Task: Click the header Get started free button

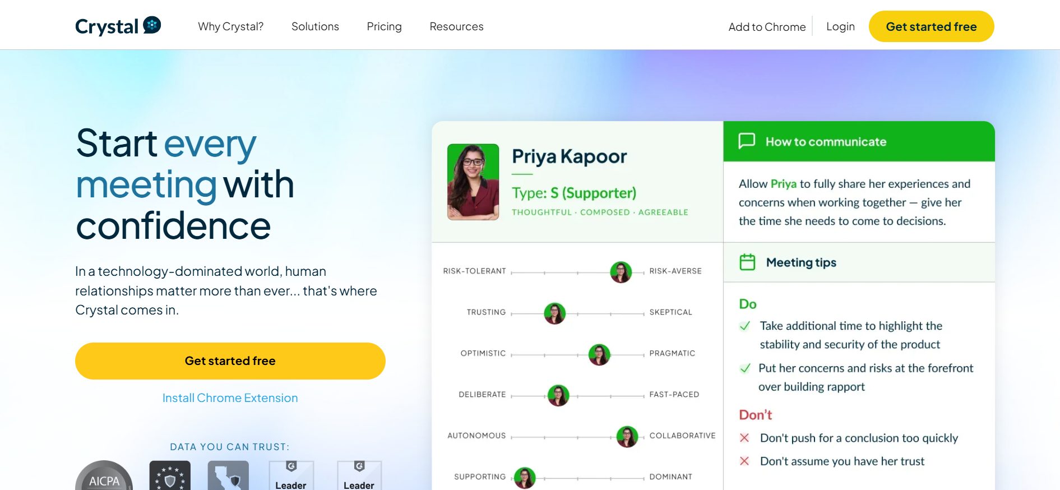Action: pos(931,26)
